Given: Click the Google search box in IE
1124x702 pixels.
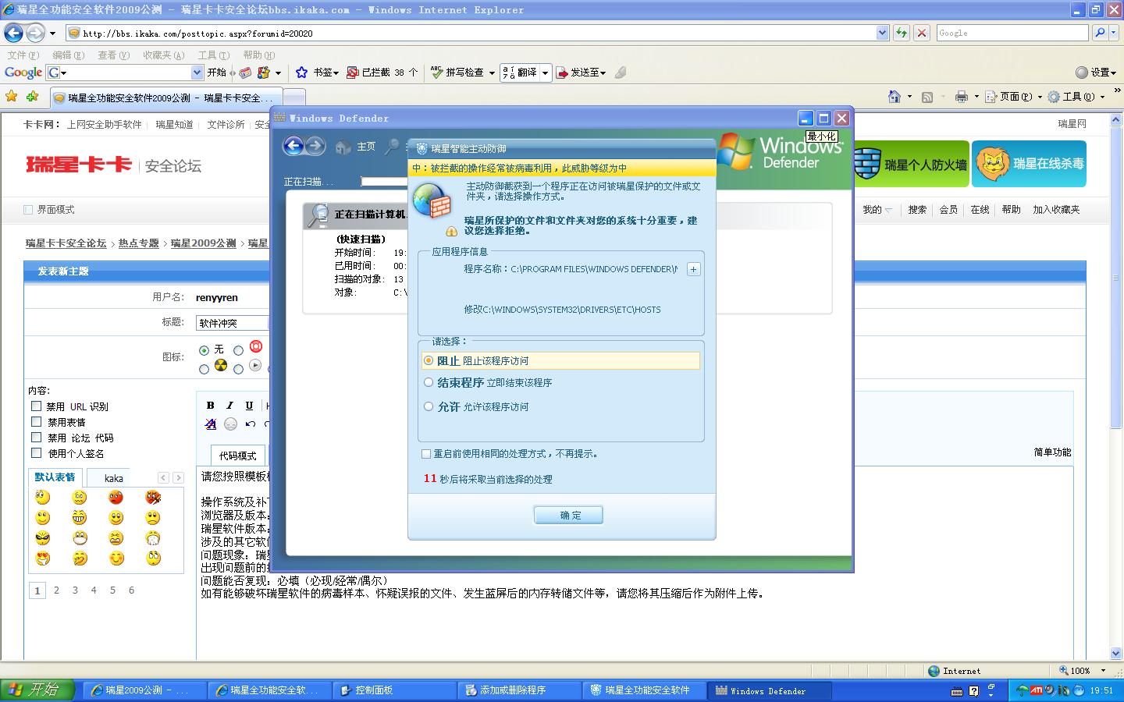Looking at the screenshot, I should click(1012, 33).
